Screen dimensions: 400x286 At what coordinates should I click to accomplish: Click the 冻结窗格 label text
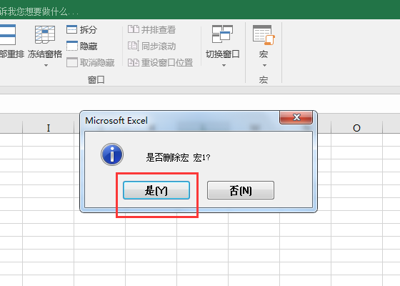45,54
